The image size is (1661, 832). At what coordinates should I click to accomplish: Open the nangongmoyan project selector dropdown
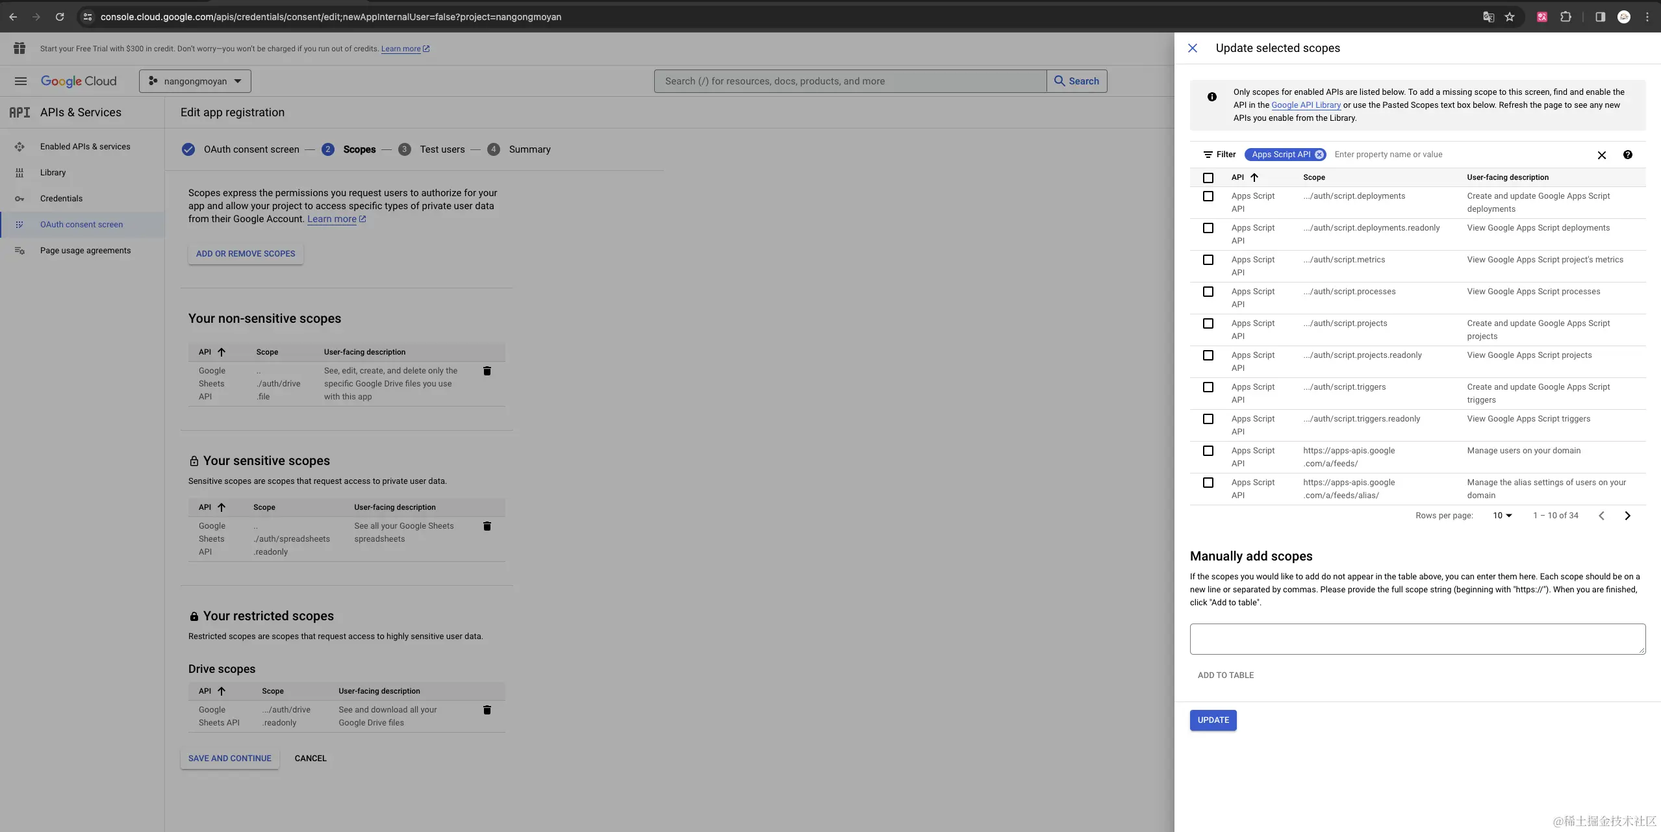click(195, 81)
